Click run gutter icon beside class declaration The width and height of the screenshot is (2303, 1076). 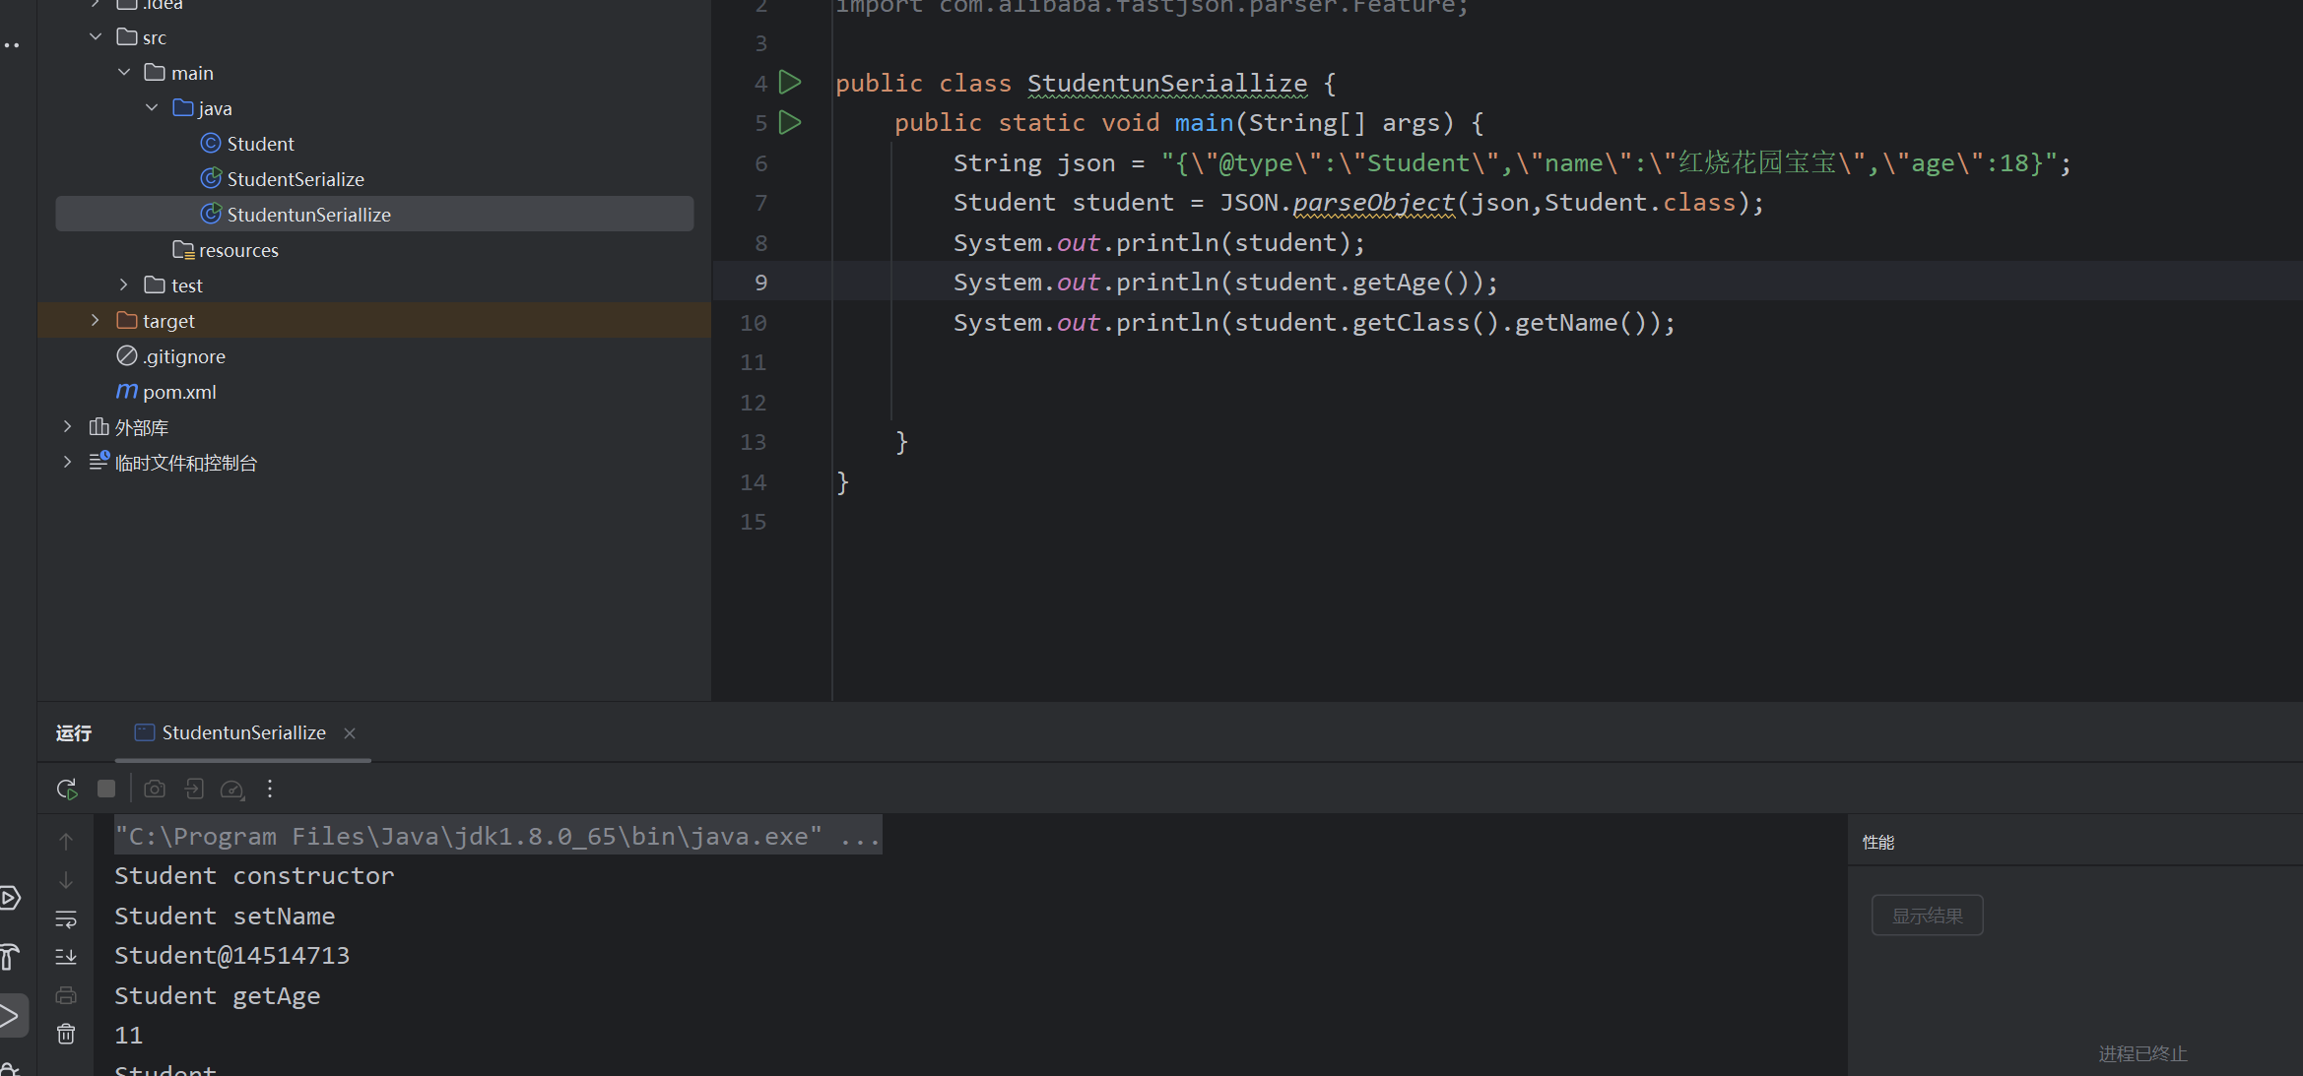[790, 83]
